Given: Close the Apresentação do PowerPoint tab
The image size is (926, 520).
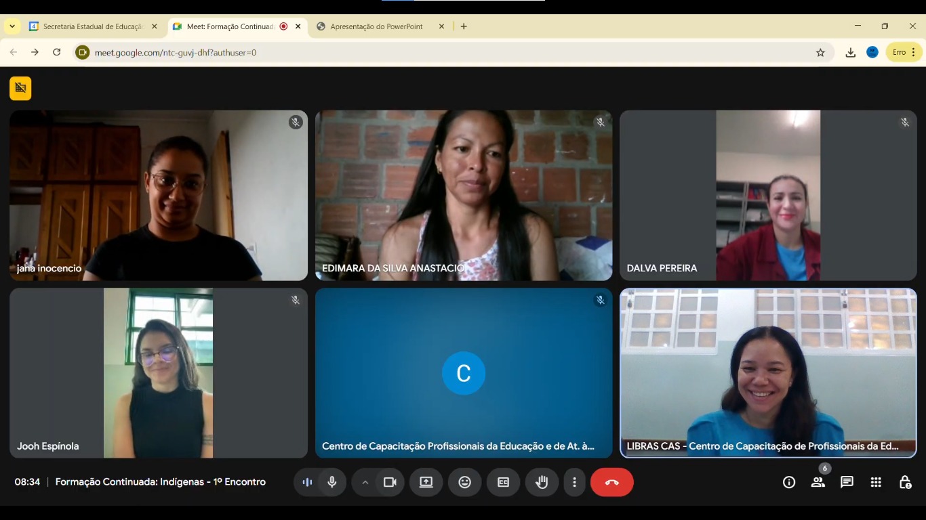Looking at the screenshot, I should point(441,26).
